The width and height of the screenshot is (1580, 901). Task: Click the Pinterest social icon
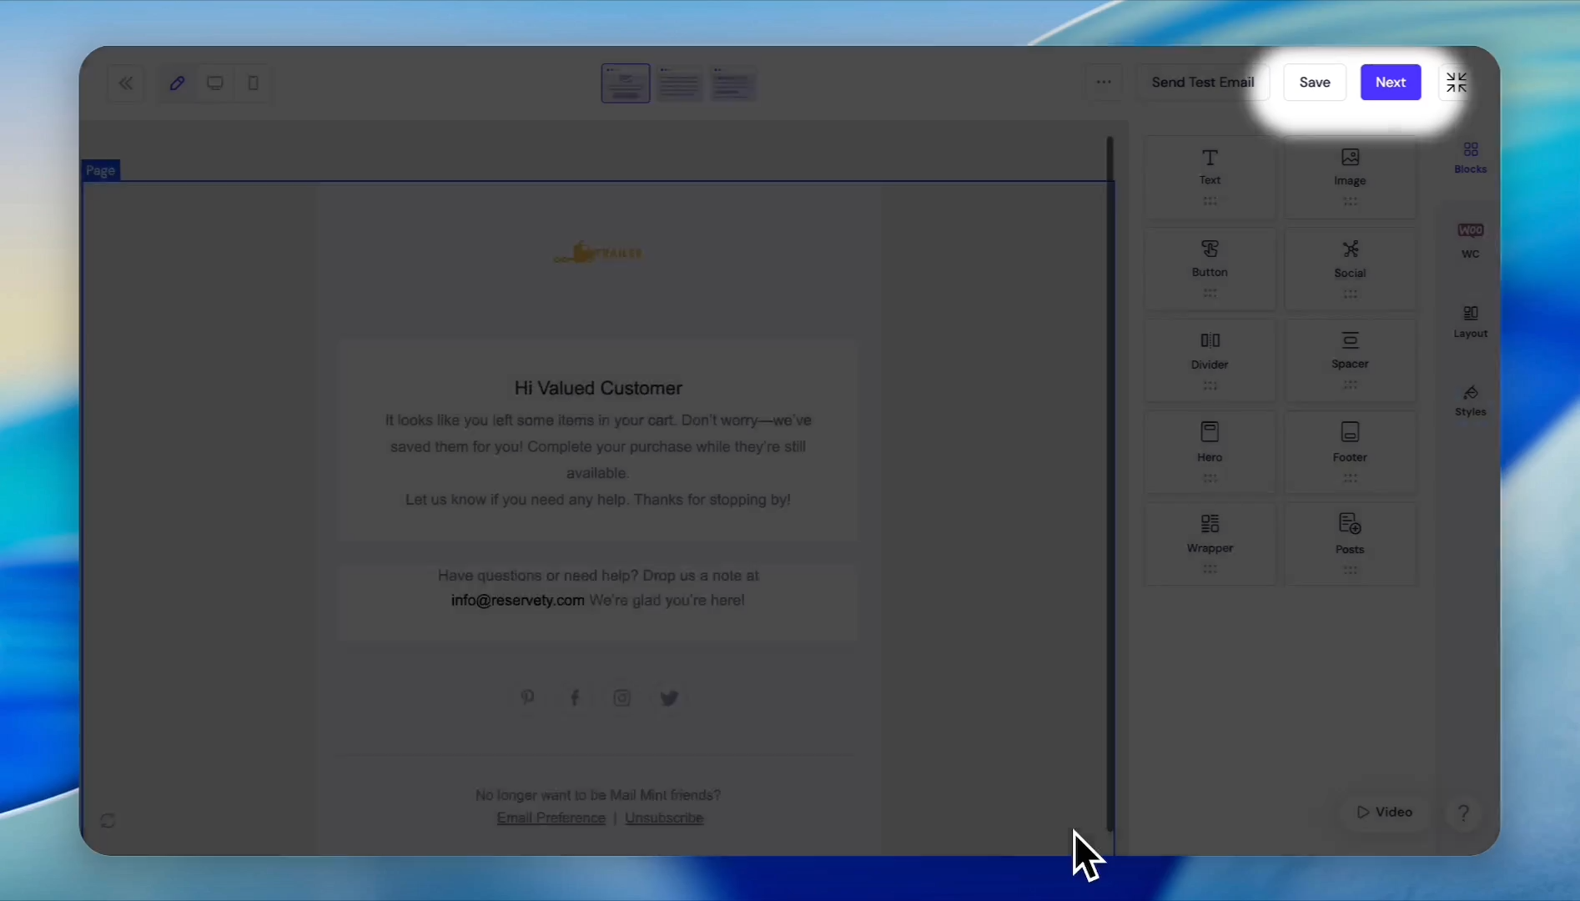[x=527, y=697]
